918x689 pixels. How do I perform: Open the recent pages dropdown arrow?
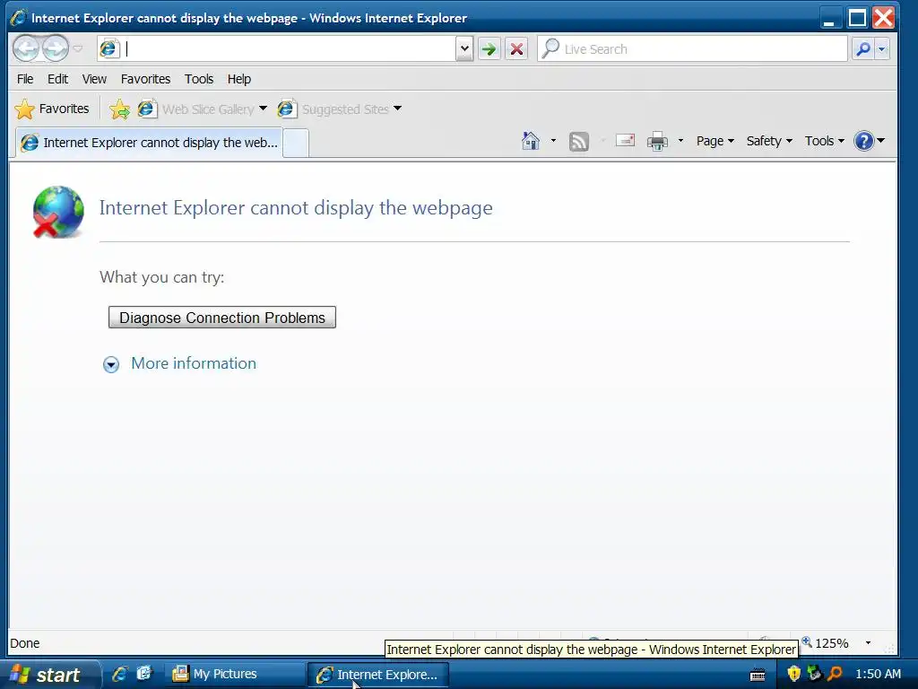click(78, 48)
